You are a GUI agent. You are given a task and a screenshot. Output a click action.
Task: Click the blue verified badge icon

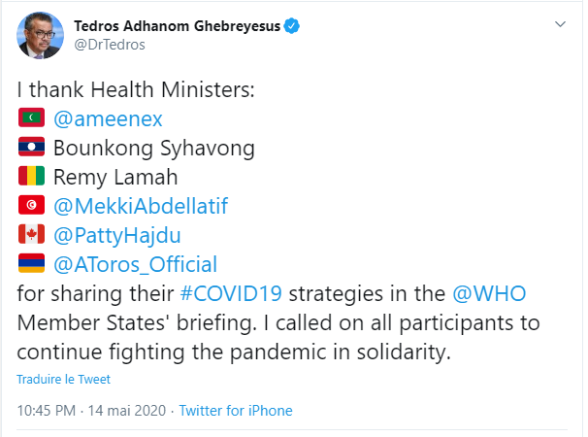(x=291, y=28)
